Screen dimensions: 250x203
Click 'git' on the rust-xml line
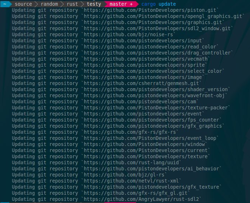(x=42, y=181)
